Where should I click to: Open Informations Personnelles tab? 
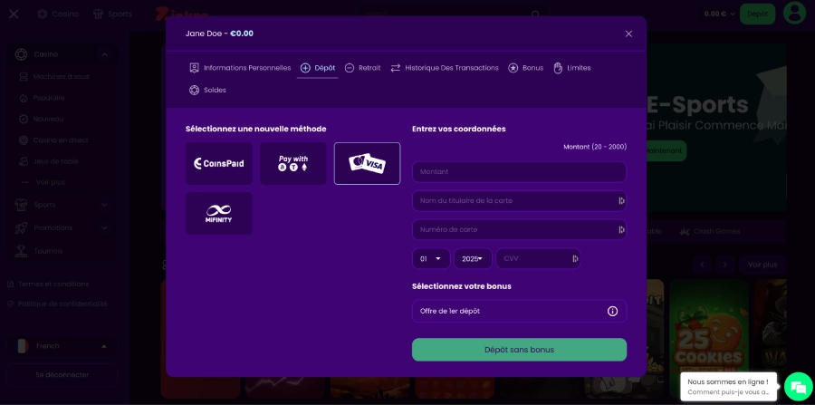tap(240, 68)
